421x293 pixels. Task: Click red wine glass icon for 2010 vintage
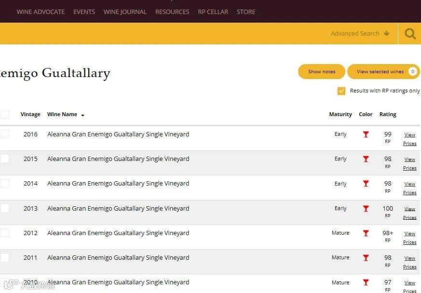366,282
